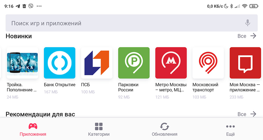Click the Банк Открытие app name
Screen dimensions: 263x140
59,85
